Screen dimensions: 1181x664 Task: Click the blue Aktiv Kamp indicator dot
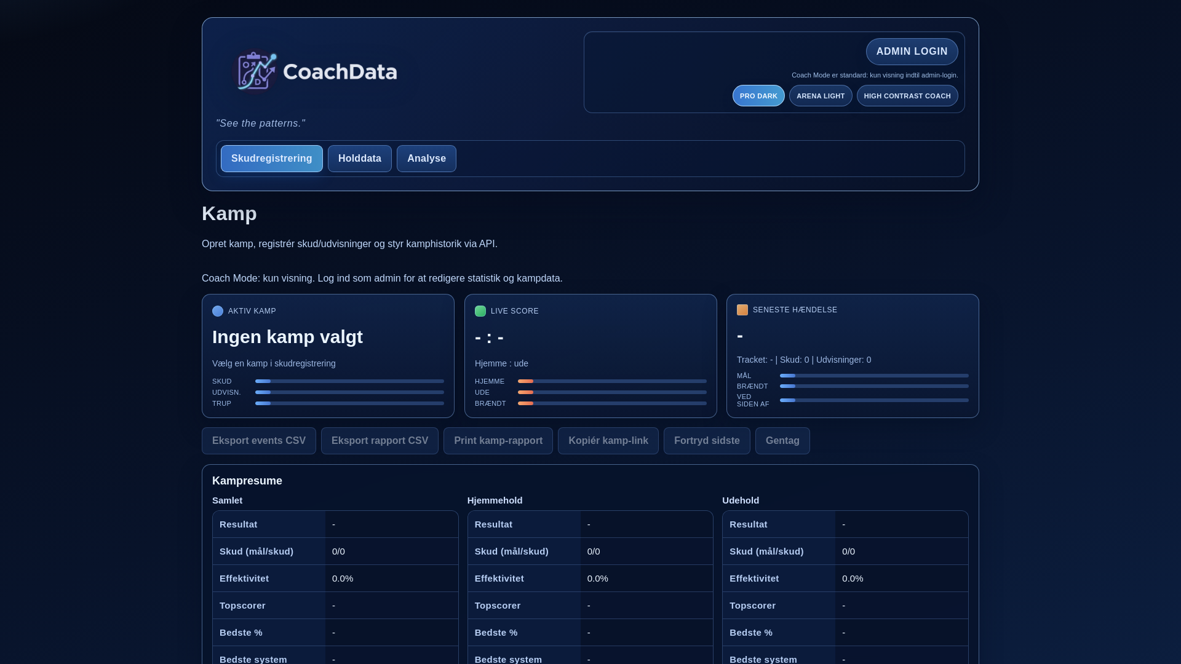coord(218,311)
